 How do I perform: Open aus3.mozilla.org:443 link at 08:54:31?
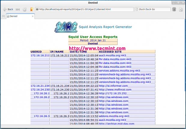click(112, 120)
